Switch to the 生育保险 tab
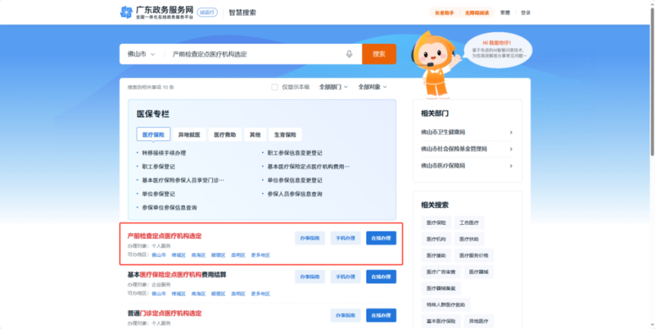The height and width of the screenshot is (329, 655). (x=285, y=135)
